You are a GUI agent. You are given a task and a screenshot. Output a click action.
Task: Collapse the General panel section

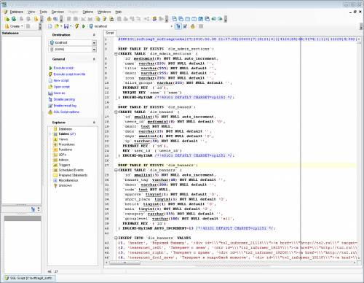94,59
